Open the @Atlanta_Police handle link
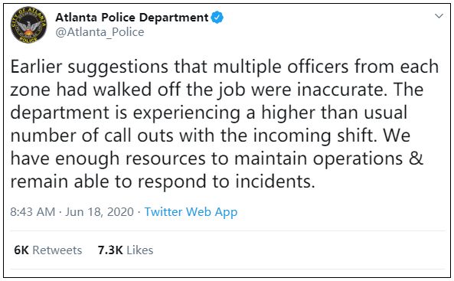 click(x=100, y=32)
